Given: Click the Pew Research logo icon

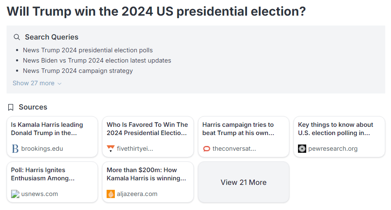Looking at the screenshot, I should click(x=302, y=149).
